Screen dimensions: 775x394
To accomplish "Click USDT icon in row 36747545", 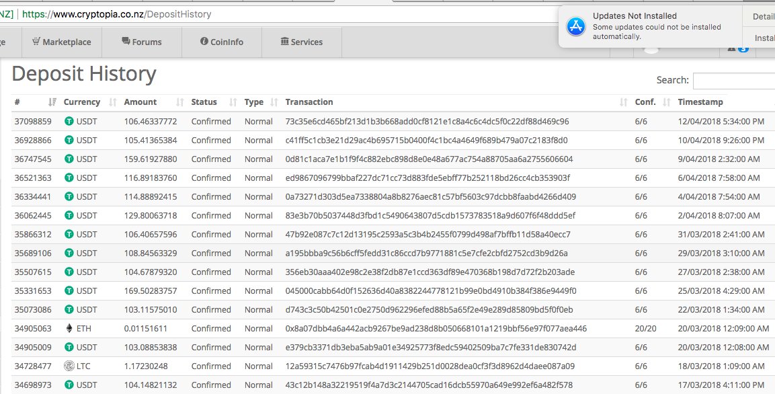I will point(69,159).
